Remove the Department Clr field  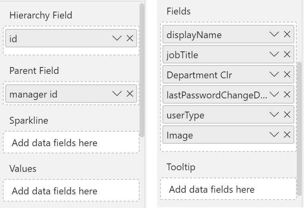click(x=287, y=74)
